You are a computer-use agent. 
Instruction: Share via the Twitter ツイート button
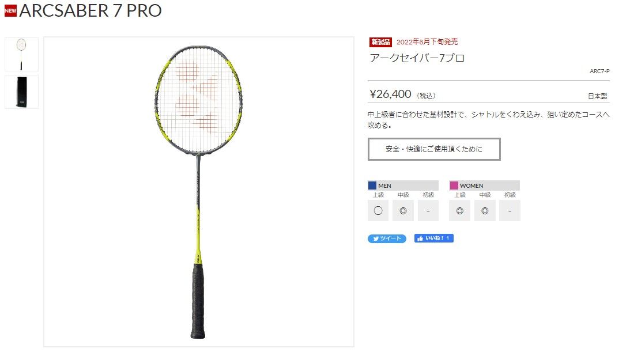click(387, 238)
